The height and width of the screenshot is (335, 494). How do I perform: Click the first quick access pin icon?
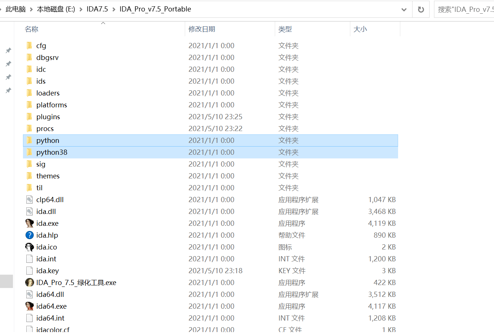pyautogui.click(x=8, y=50)
